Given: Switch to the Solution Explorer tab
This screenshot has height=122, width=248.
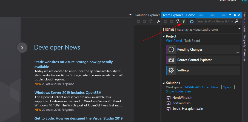Looking at the screenshot, I should [x=147, y=15].
